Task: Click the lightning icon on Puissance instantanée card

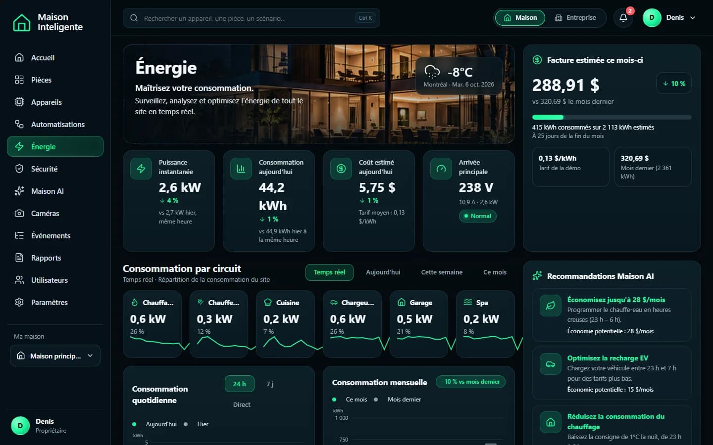Action: (x=141, y=169)
